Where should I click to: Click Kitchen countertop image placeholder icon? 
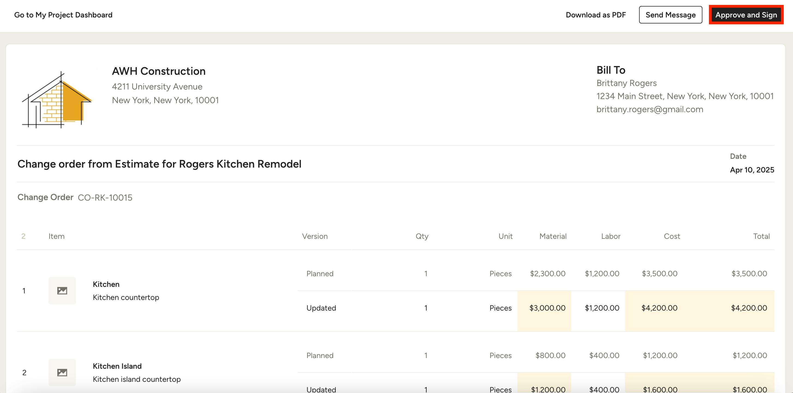point(62,290)
